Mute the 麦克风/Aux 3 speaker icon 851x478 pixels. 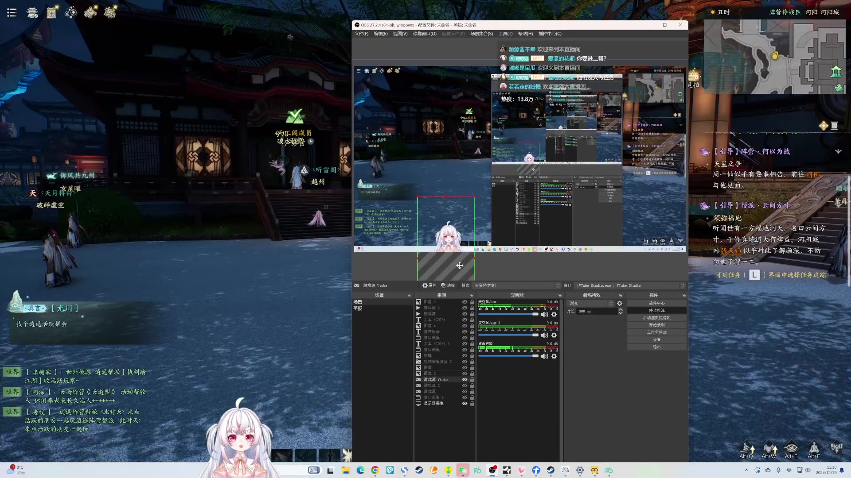545,335
